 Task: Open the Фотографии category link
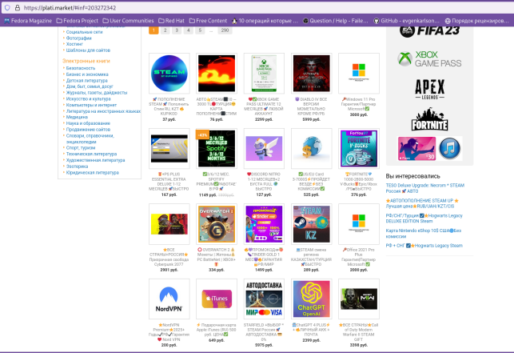(79, 38)
